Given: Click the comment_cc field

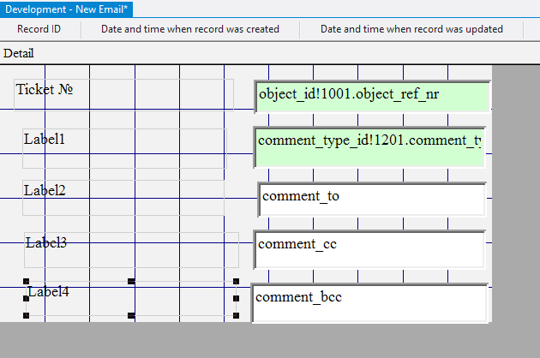Looking at the screenshot, I should coord(370,248).
